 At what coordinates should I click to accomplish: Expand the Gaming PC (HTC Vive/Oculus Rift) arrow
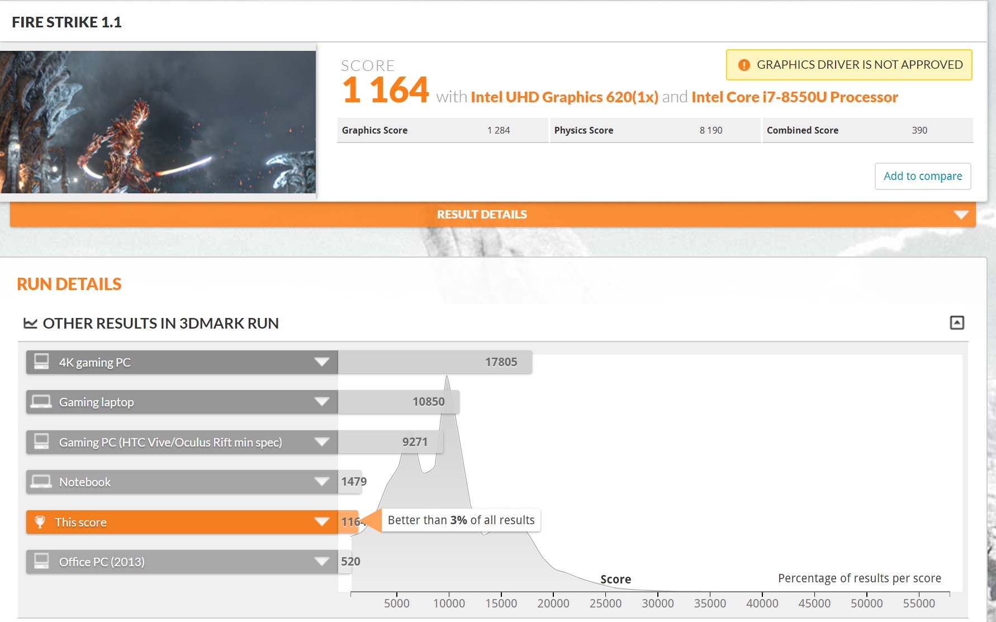(x=322, y=441)
